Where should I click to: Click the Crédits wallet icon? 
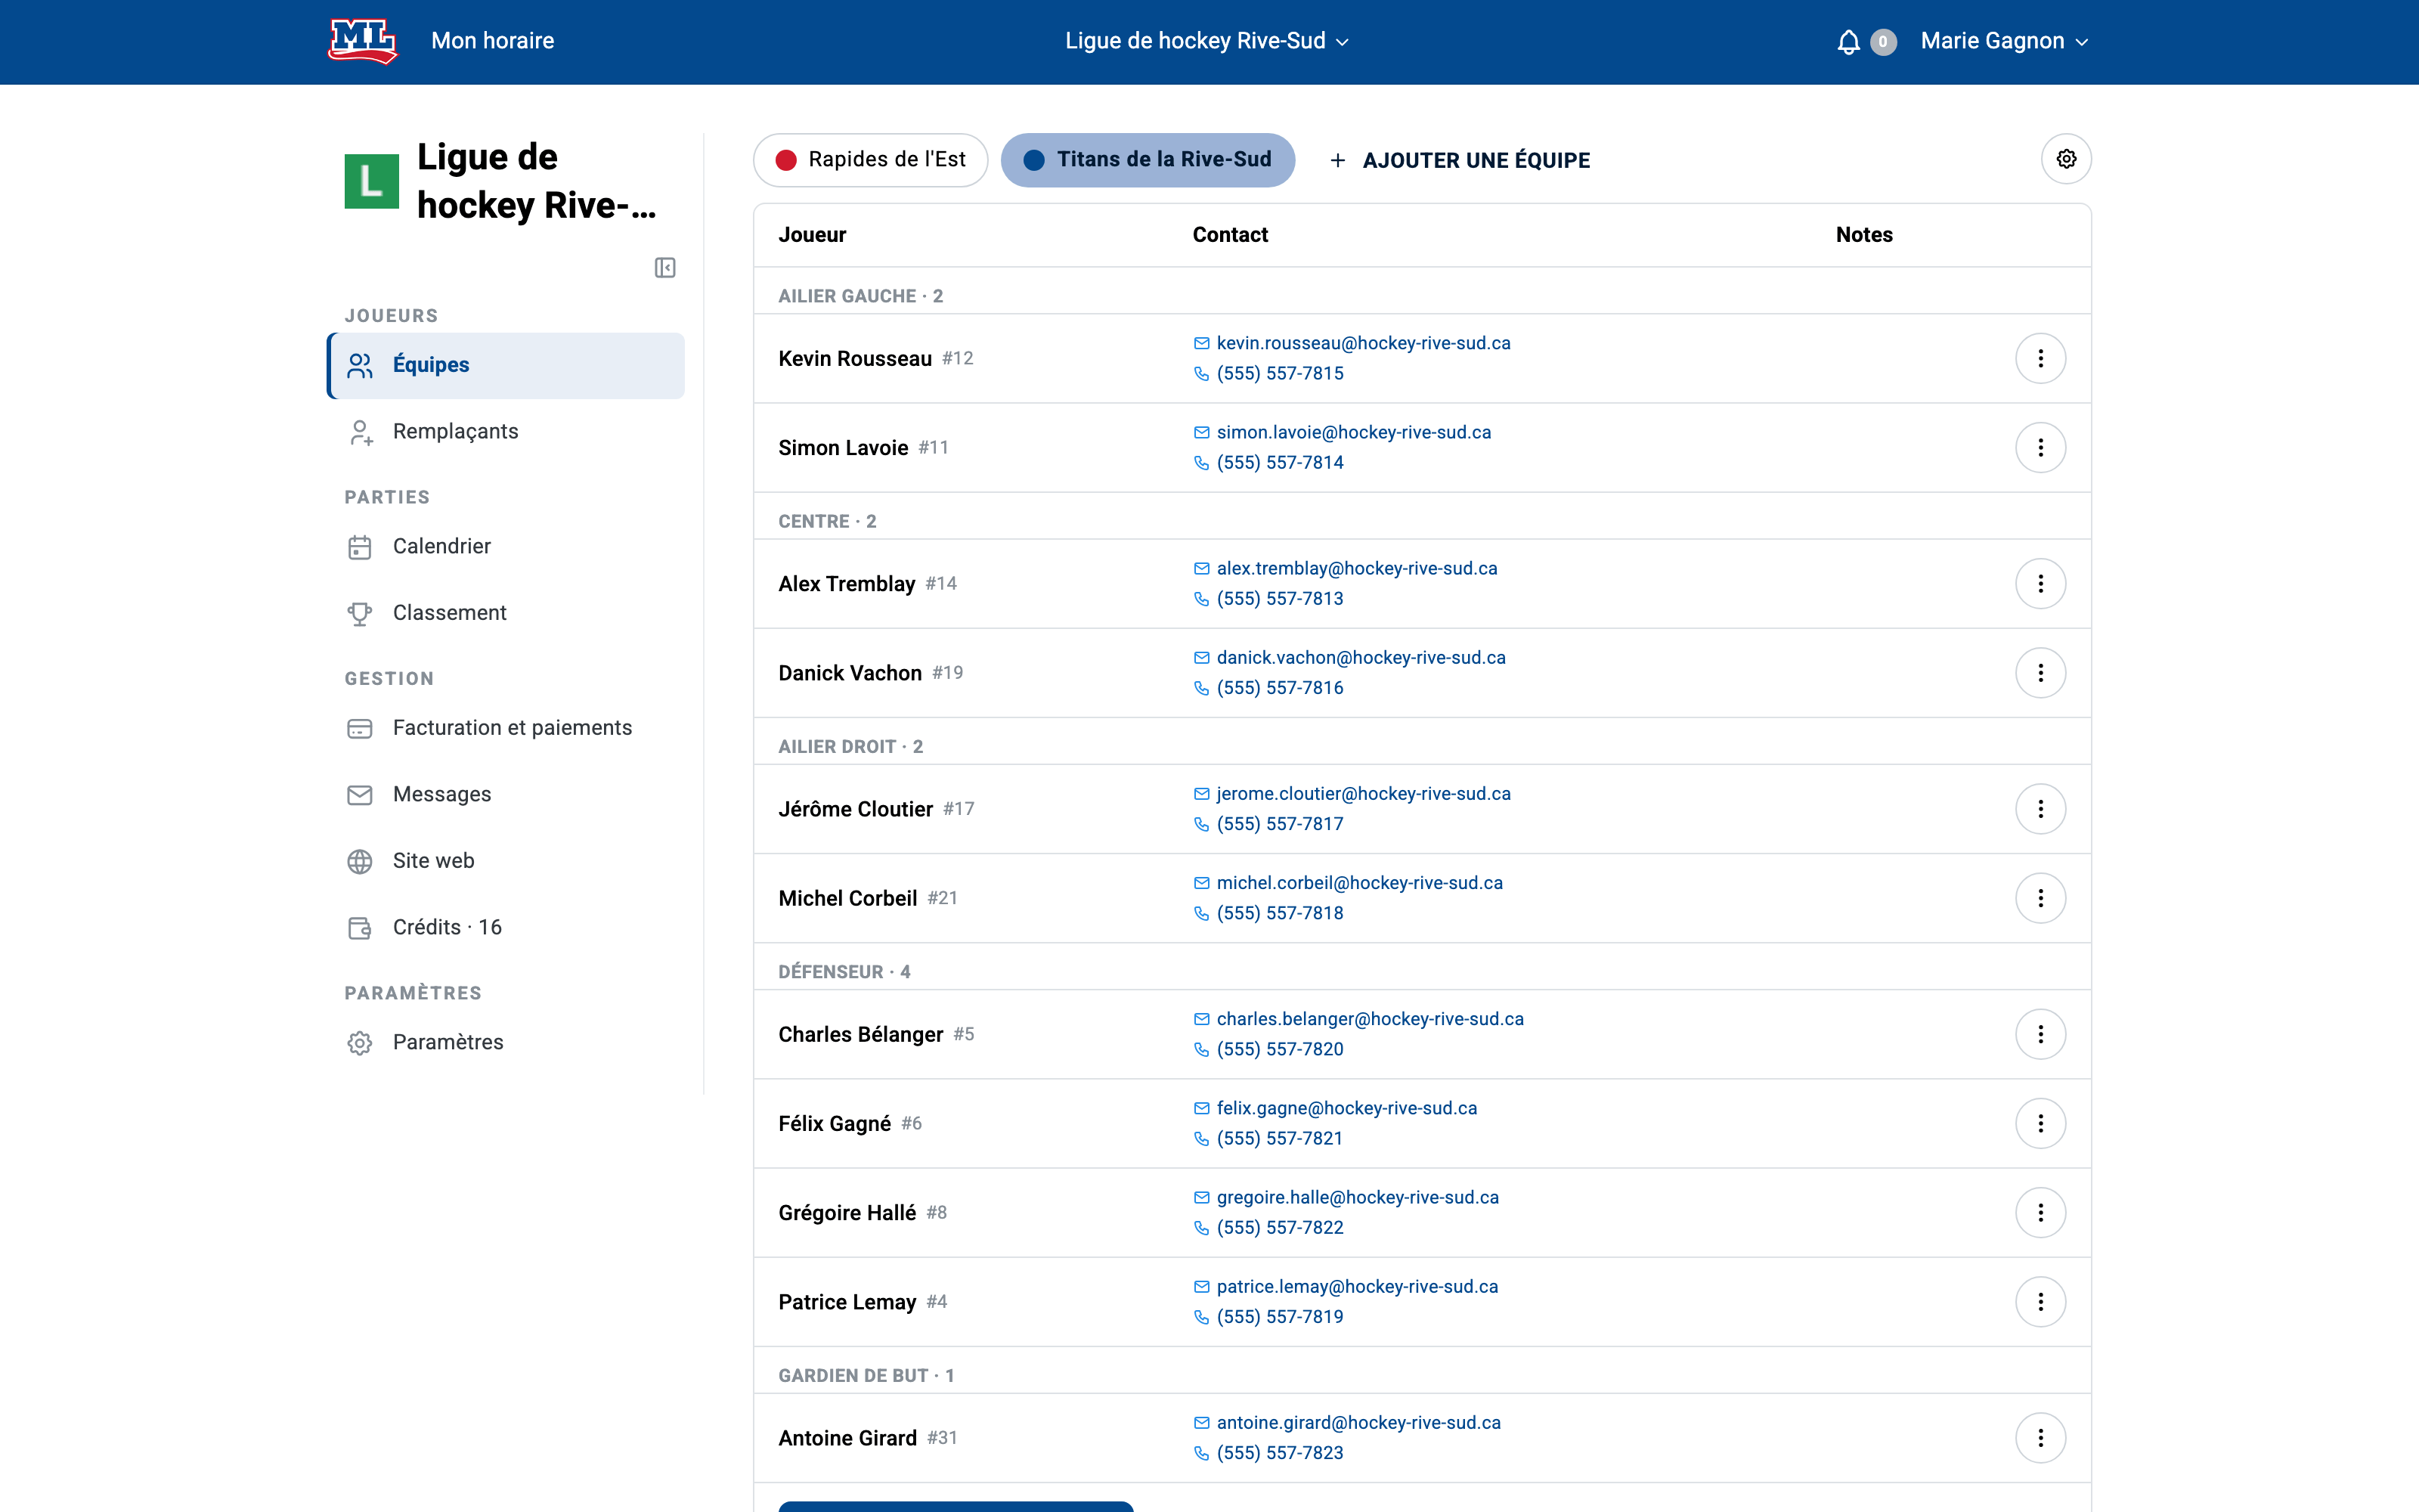coord(360,928)
